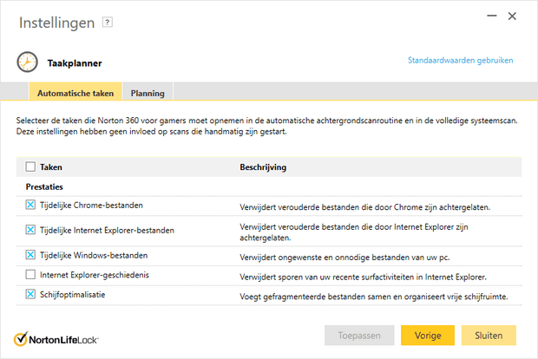Uncheck Schijfoptimalisatie checkbox
Screen dimensions: 538x359
click(30, 295)
